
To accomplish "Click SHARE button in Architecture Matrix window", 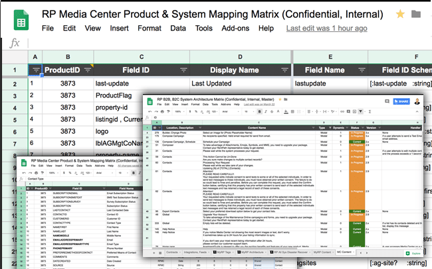I will pyautogui.click(x=401, y=101).
